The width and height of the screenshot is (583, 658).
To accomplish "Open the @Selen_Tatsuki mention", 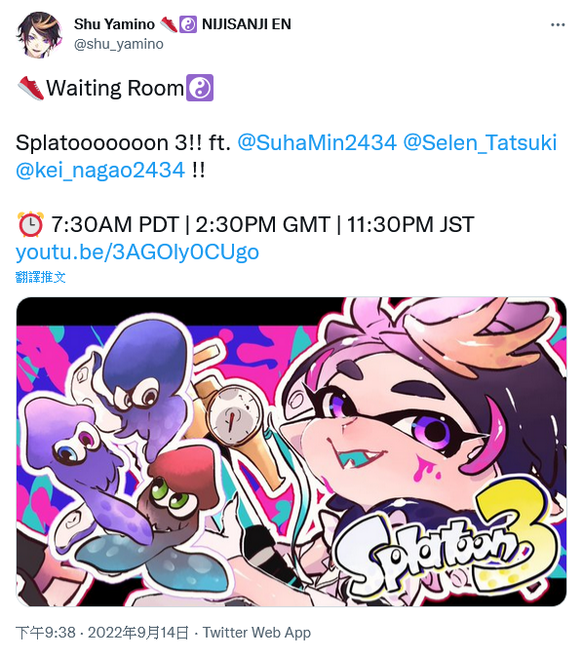I will click(x=480, y=142).
